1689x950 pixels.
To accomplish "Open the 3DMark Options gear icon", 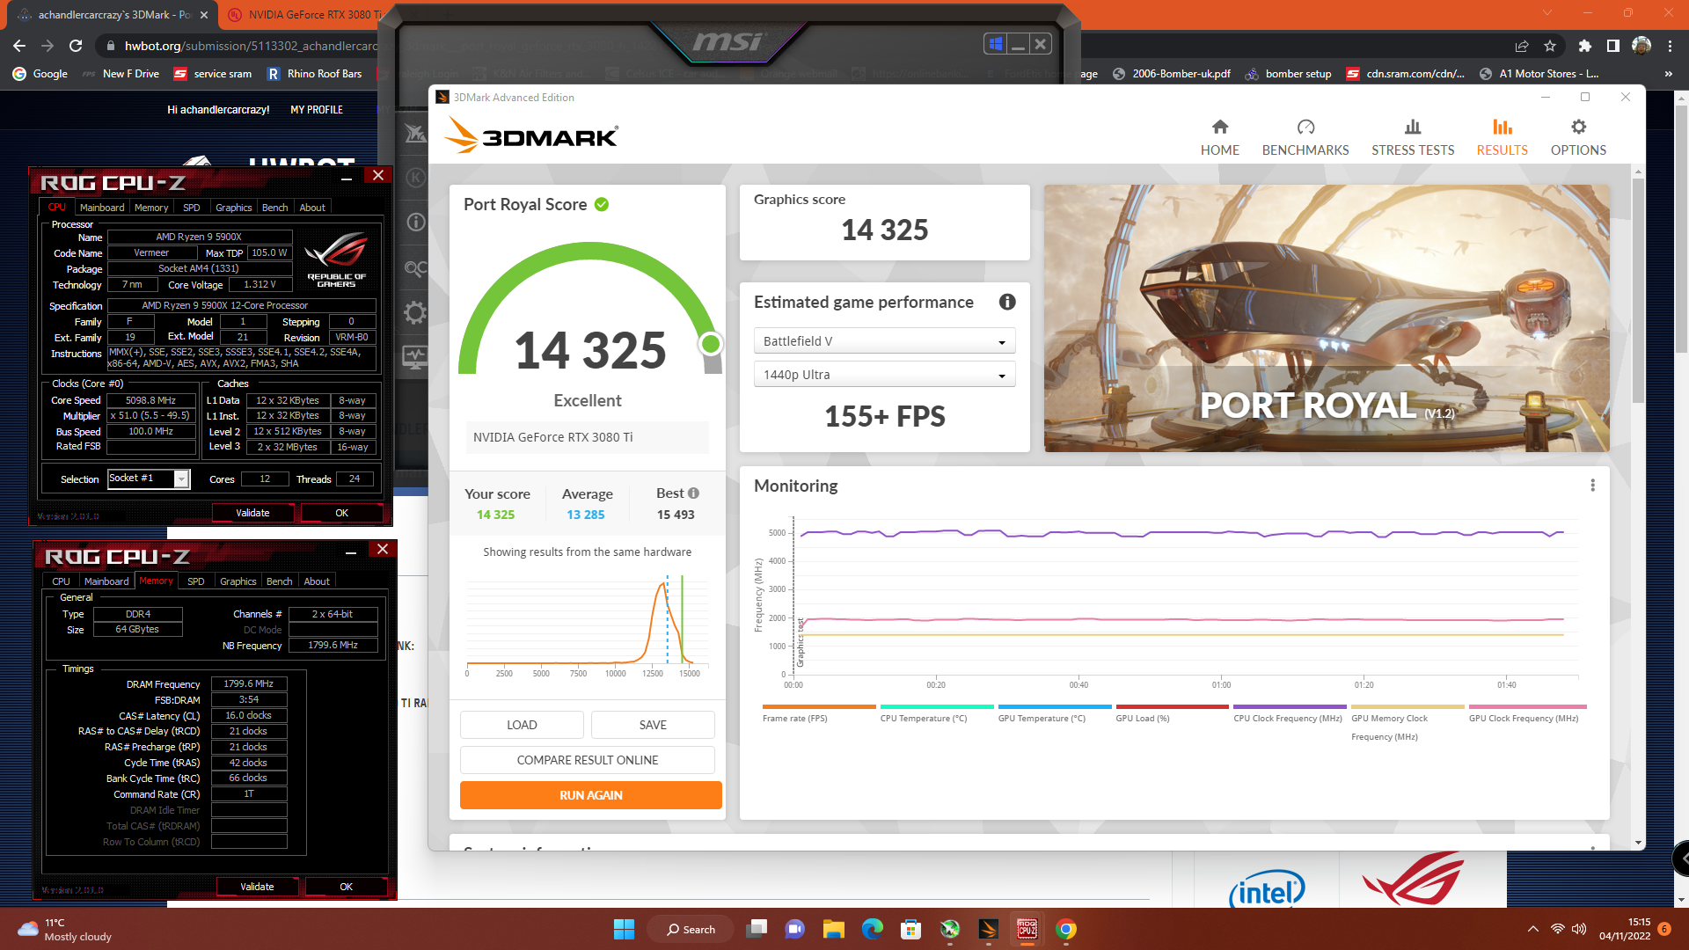I will tap(1578, 127).
